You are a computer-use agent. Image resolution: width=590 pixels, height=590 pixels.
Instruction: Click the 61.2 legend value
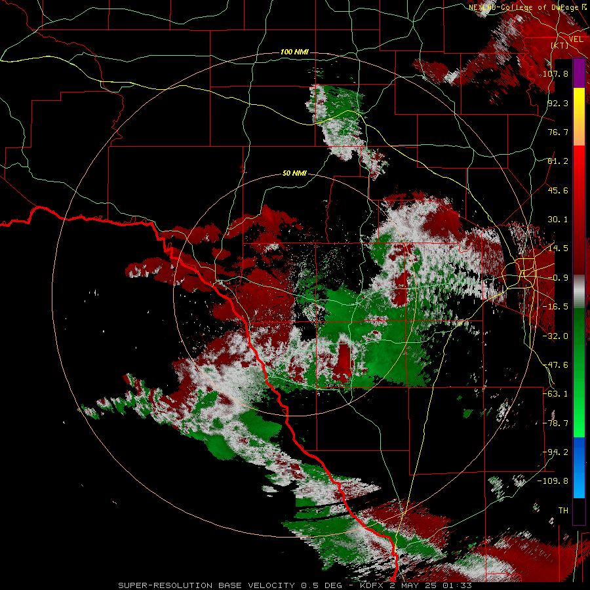(558, 161)
